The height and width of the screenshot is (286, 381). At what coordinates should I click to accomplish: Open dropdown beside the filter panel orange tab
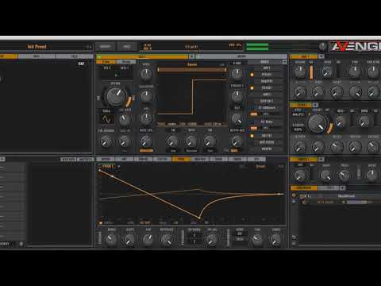click(x=315, y=105)
